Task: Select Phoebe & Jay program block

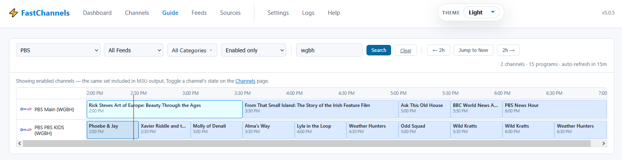Action: [x=113, y=130]
